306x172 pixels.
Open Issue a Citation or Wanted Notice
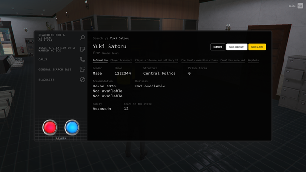pos(56,49)
